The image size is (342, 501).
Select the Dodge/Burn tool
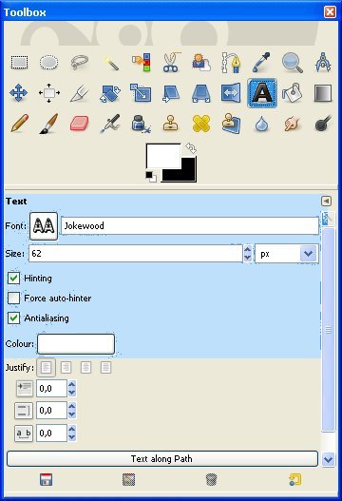point(323,124)
